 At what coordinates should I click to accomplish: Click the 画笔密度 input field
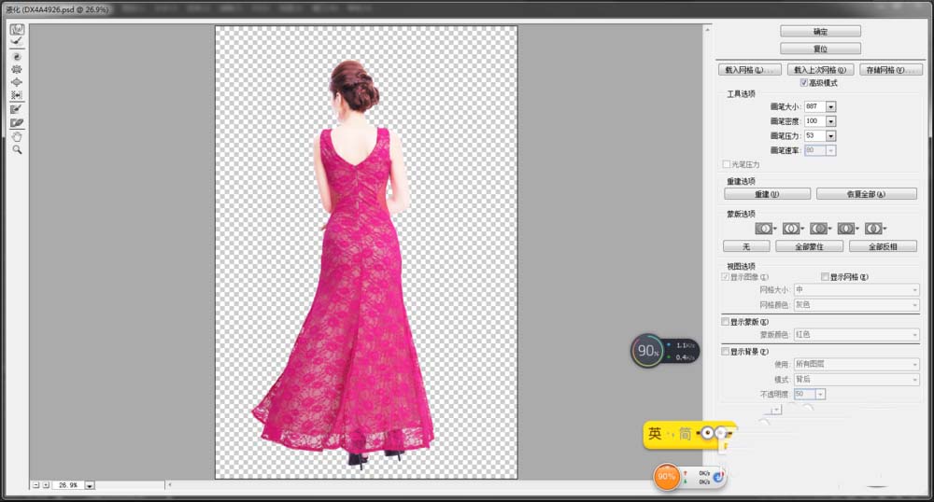pyautogui.click(x=813, y=121)
